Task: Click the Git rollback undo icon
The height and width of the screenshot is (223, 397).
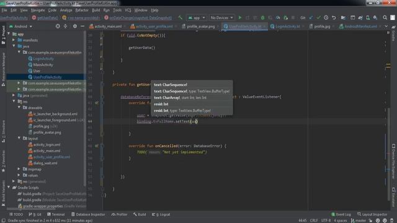Action: [x=334, y=18]
